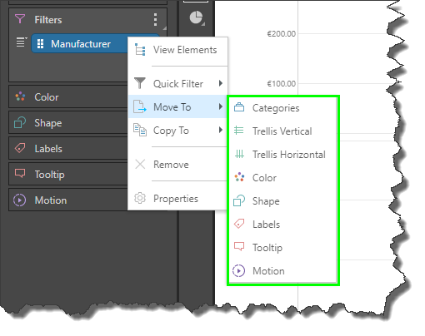Viewport: 425px width, 336px height.
Task: Choose View Elements from context menu
Action: point(177,50)
